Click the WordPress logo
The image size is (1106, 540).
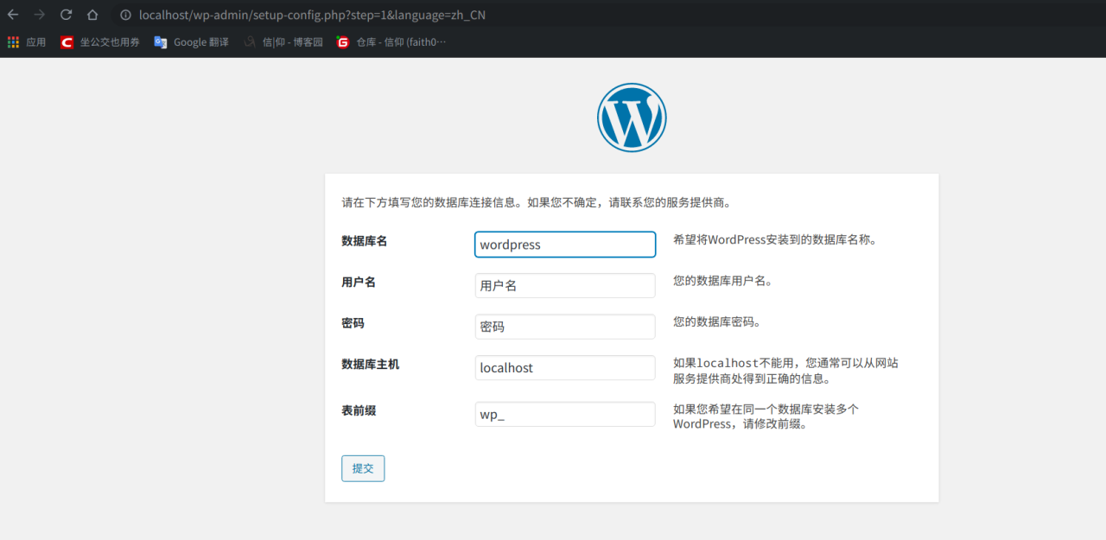tap(632, 117)
